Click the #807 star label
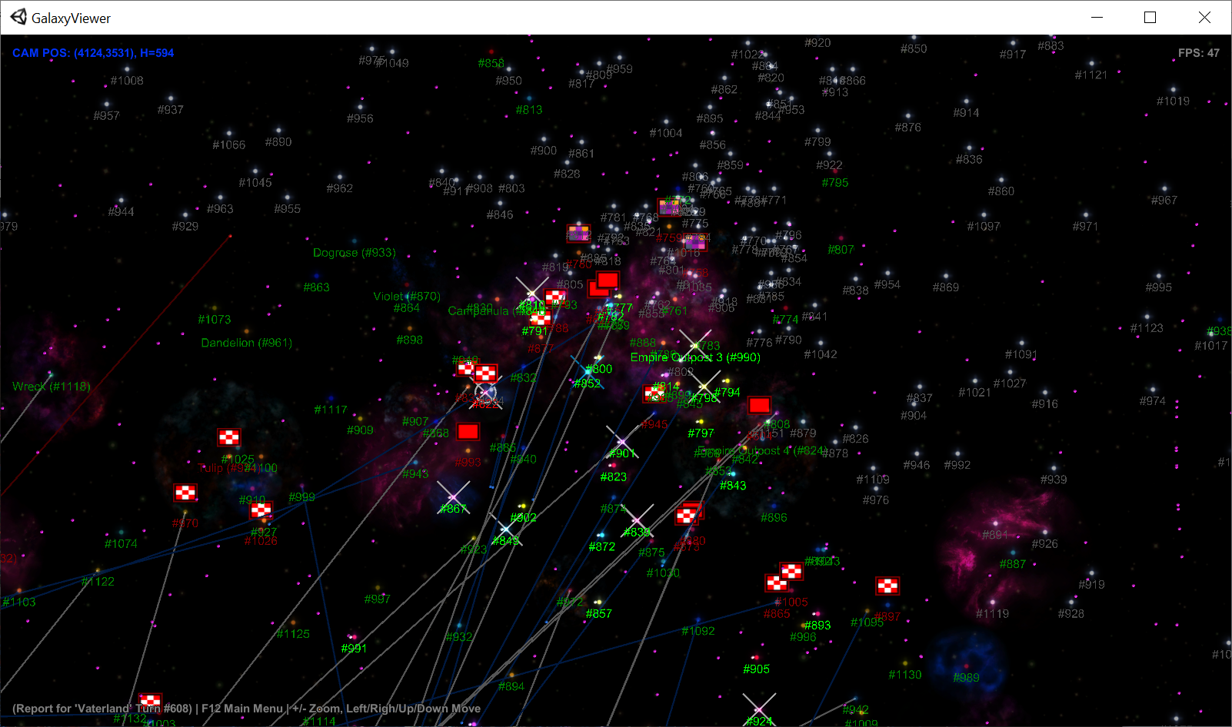Image resolution: width=1232 pixels, height=727 pixels. pyautogui.click(x=841, y=249)
